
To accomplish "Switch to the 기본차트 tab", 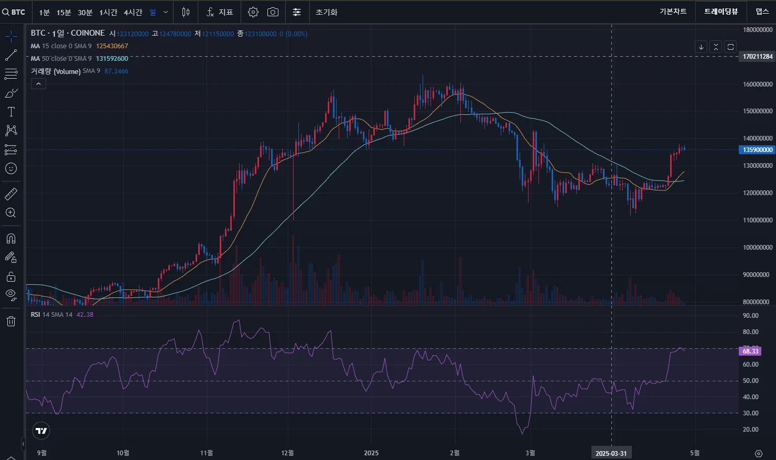I will click(673, 12).
